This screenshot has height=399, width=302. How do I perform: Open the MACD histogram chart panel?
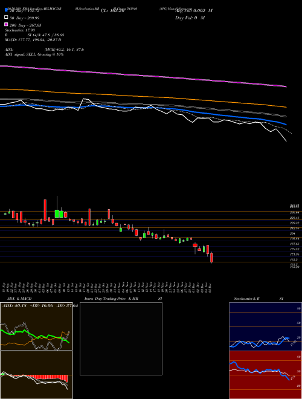[36, 375]
